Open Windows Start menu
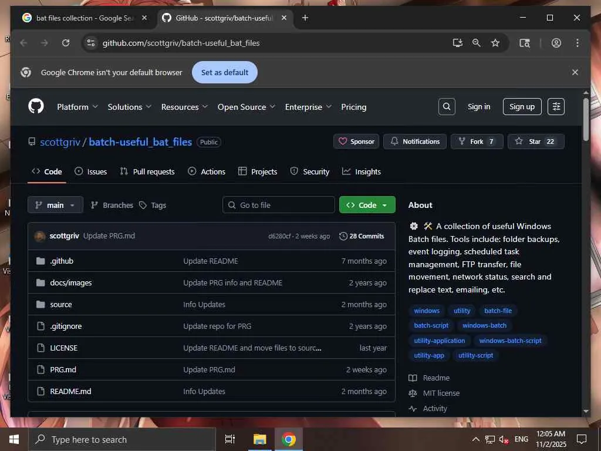Viewport: 601px width, 451px height. tap(14, 439)
